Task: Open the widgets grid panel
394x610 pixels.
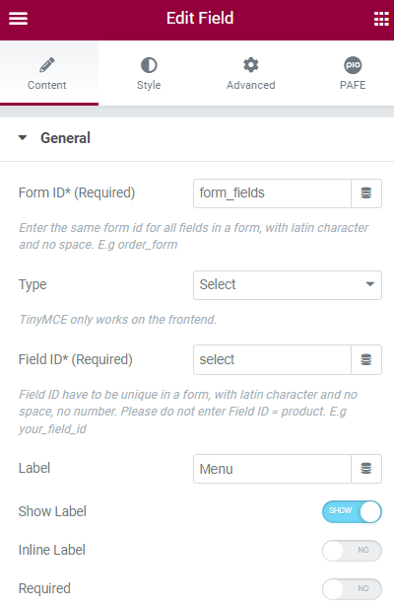Action: [381, 19]
